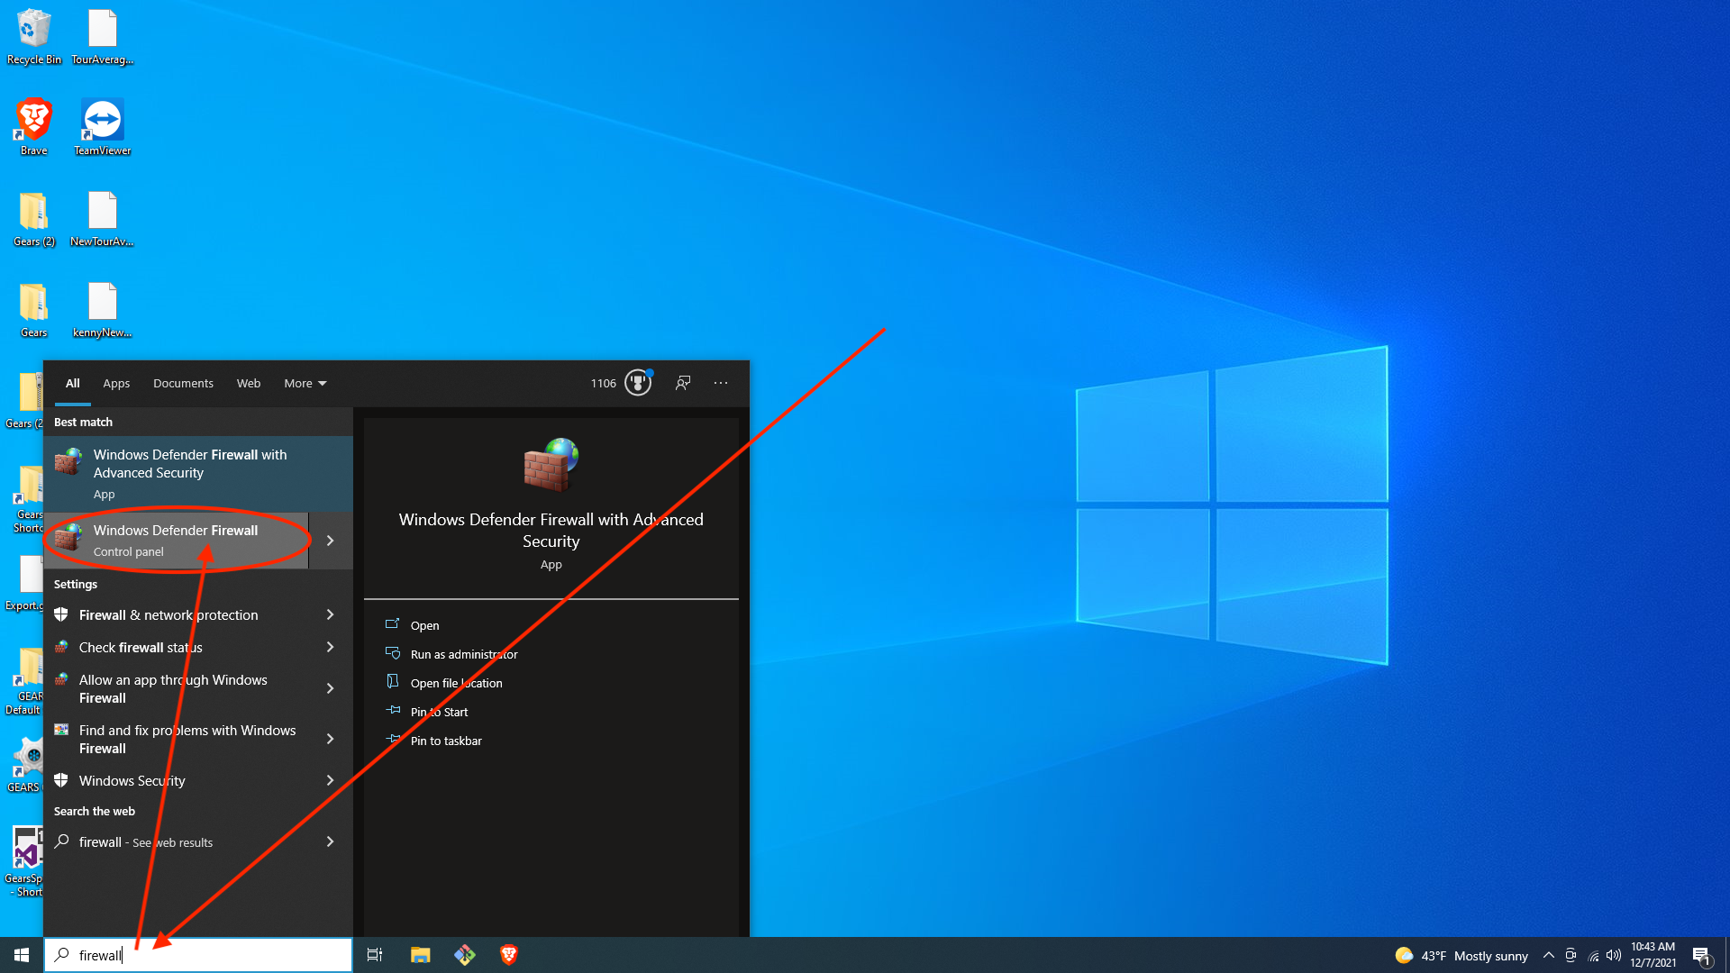This screenshot has width=1730, height=973.
Task: Expand arrow for Windows Security result
Action: (x=331, y=781)
